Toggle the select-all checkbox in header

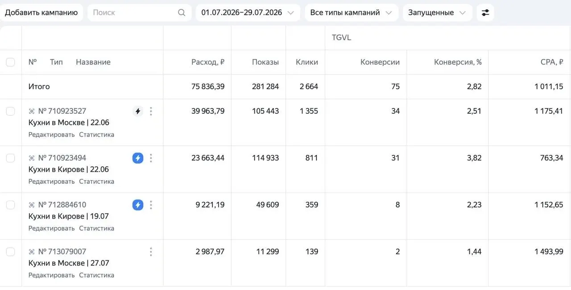point(10,62)
